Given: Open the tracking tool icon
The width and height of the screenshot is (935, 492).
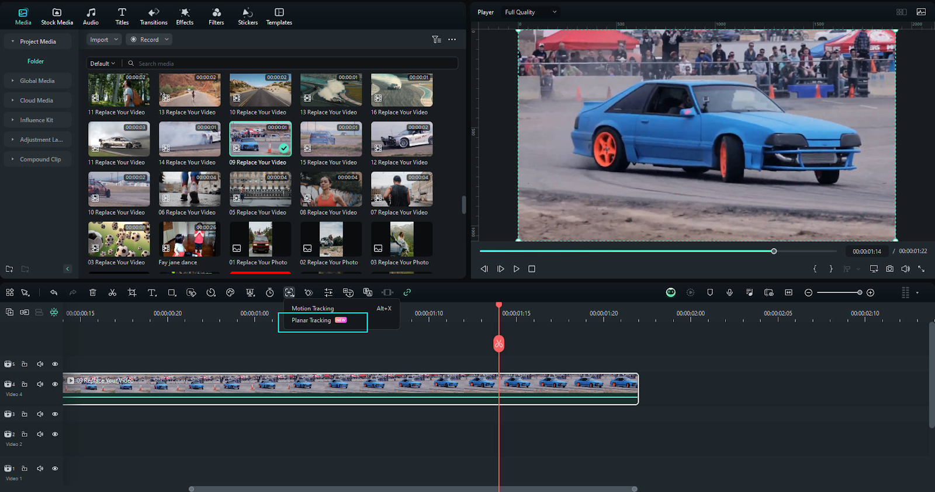Looking at the screenshot, I should (x=289, y=292).
